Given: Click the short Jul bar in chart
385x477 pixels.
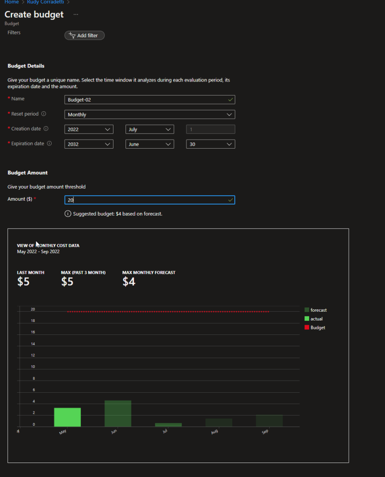Looking at the screenshot, I should tap(168, 425).
